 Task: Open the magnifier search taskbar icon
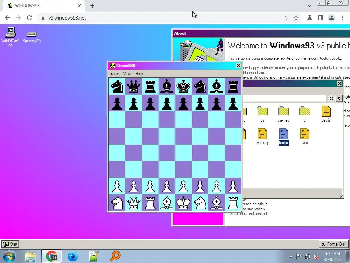click(115, 256)
